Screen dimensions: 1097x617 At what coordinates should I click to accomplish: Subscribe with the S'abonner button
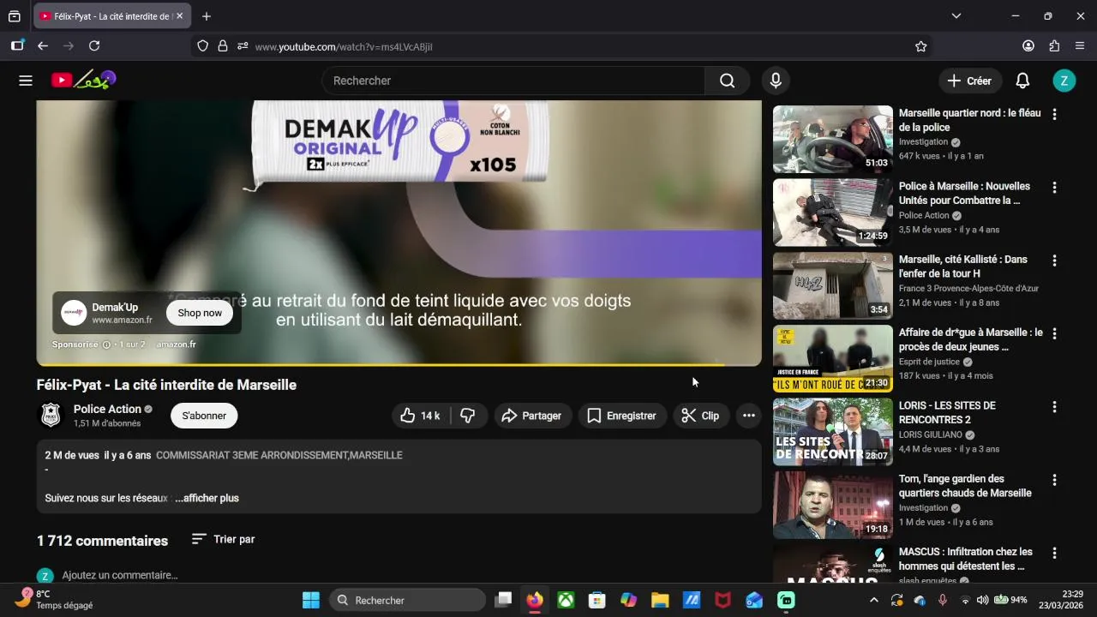point(204,416)
